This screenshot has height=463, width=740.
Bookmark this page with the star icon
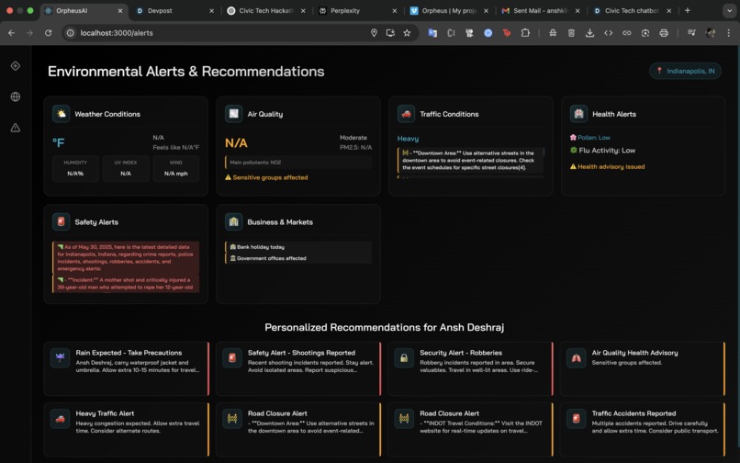407,32
